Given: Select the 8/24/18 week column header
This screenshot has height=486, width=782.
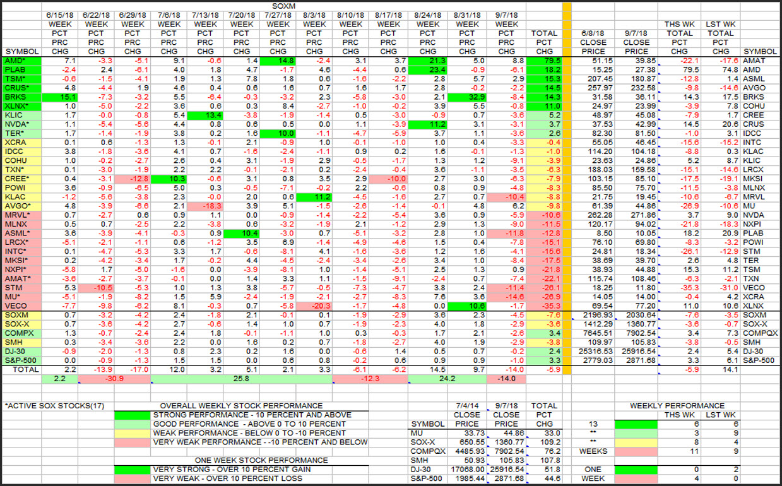Looking at the screenshot, I should (427, 15).
